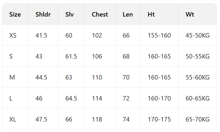Select chest value 118
The width and height of the screenshot is (220, 132).
[97, 119]
